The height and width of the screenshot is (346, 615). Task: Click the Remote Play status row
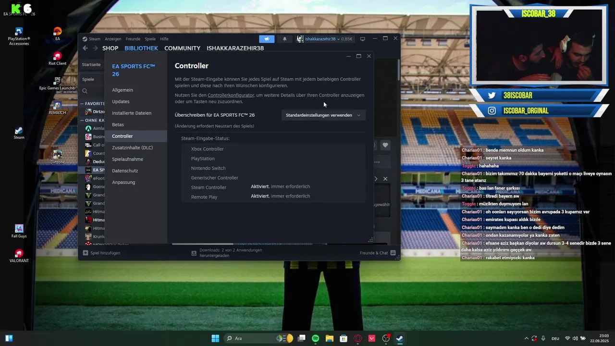pos(273,197)
